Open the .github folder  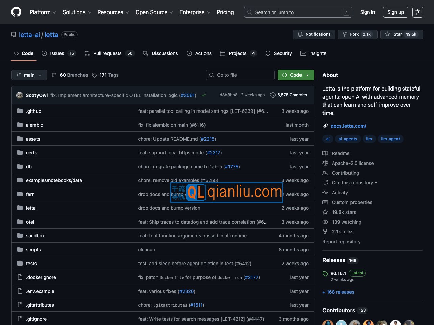(x=33, y=111)
